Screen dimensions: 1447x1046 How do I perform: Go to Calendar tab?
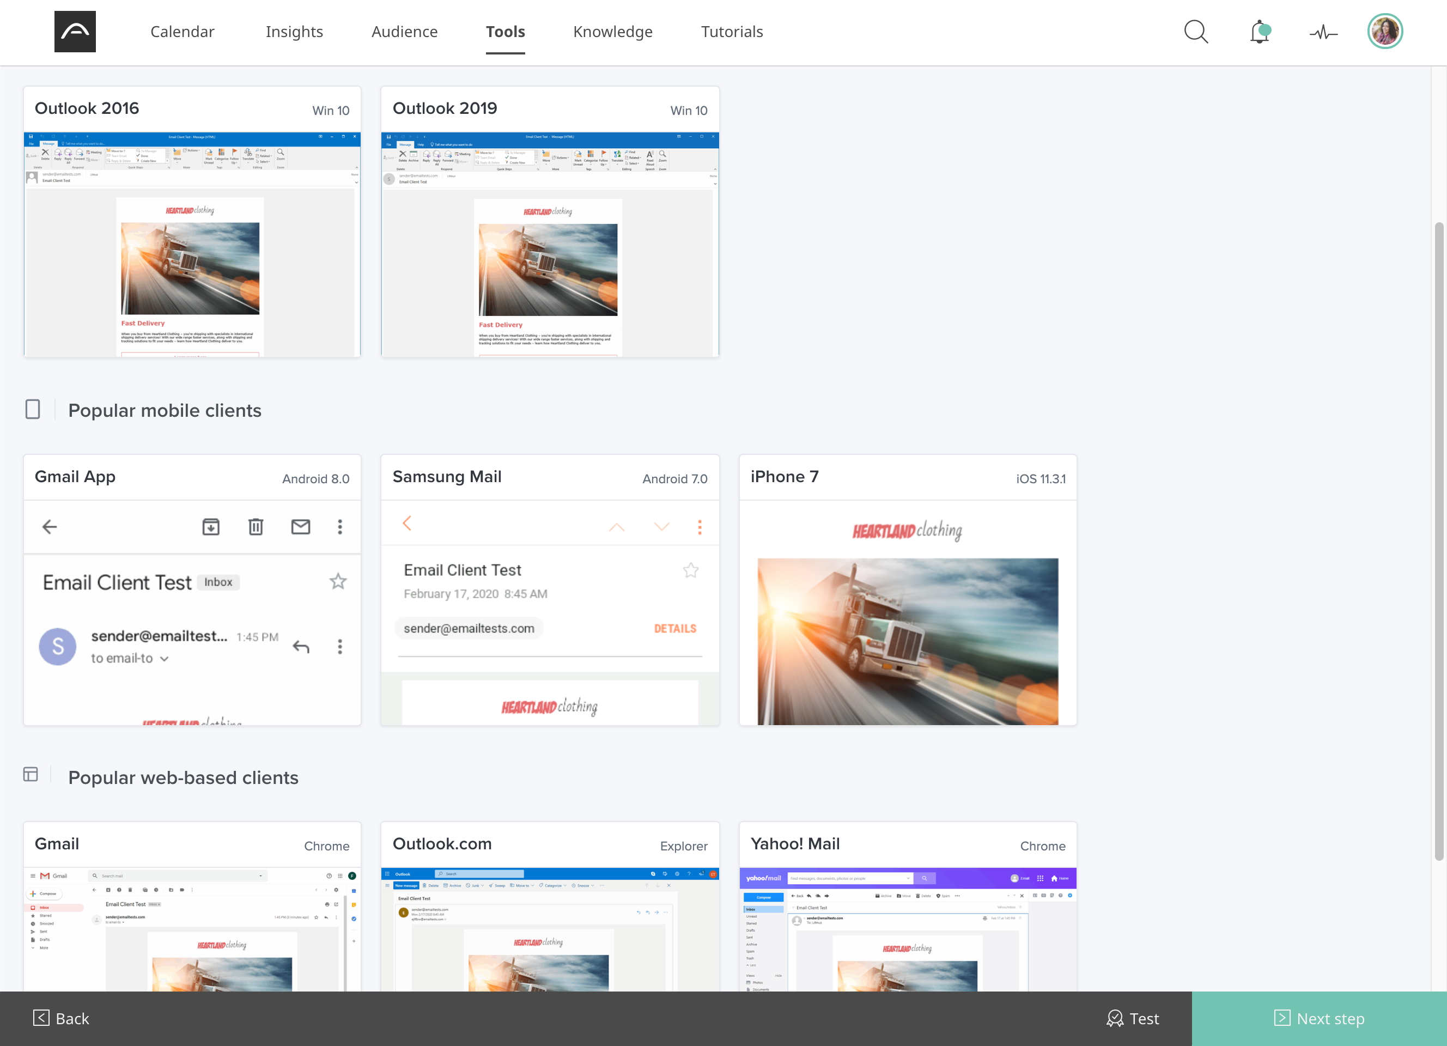coord(183,31)
